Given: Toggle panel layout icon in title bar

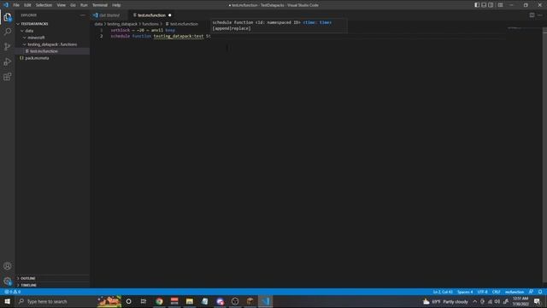Looking at the screenshot, I should [484, 5].
